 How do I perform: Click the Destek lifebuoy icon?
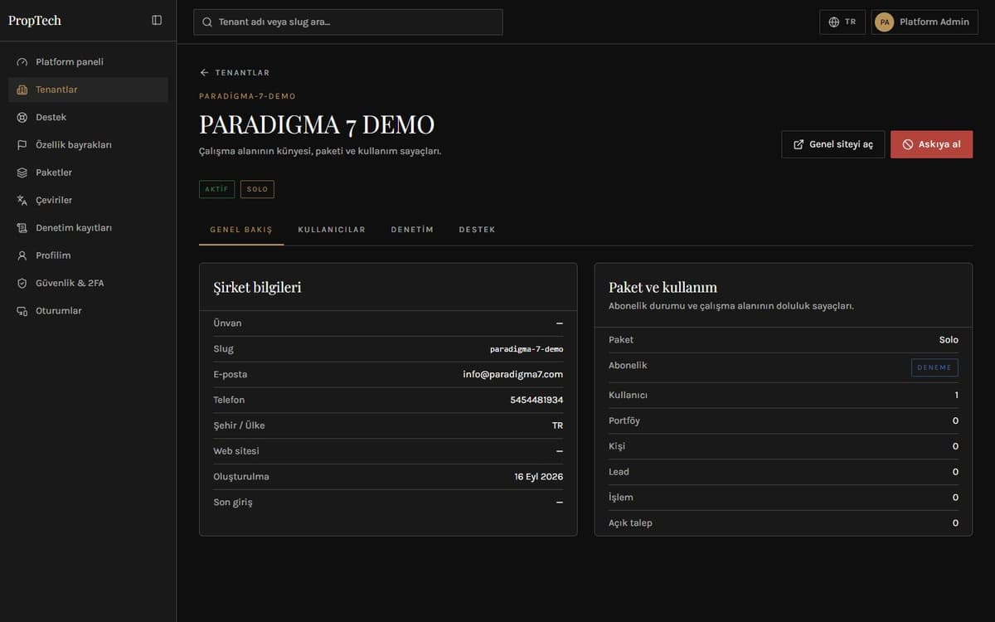(x=22, y=118)
